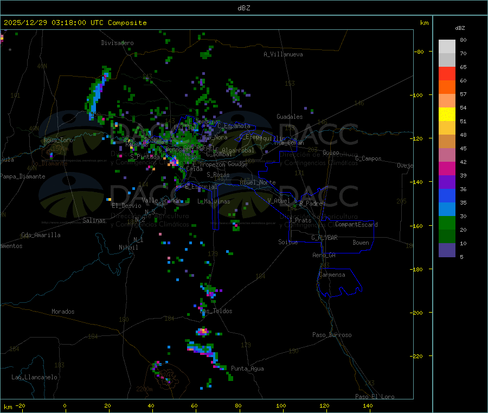Click the J_Prats label
Screen dimensions: 488x413
(300, 220)
